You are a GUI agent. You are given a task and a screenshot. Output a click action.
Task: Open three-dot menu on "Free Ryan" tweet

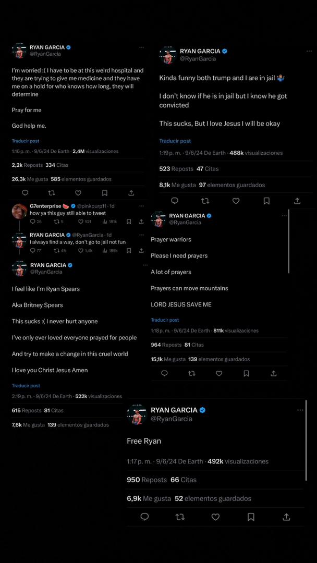tap(300, 410)
